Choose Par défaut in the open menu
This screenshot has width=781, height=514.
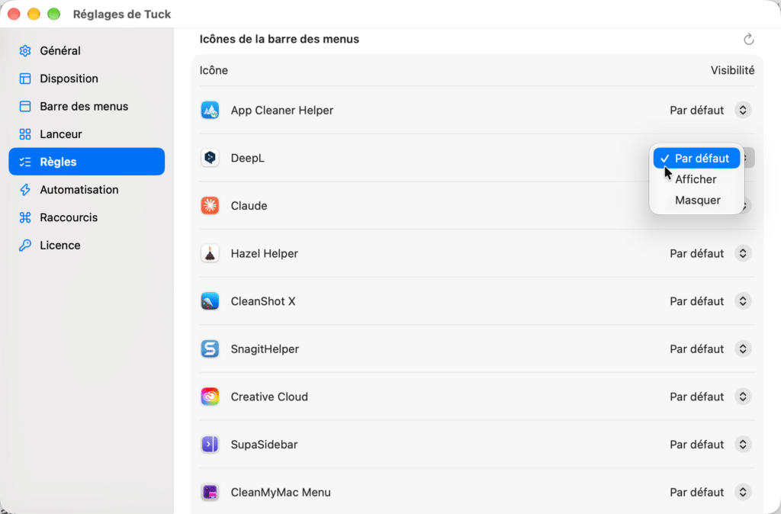696,159
